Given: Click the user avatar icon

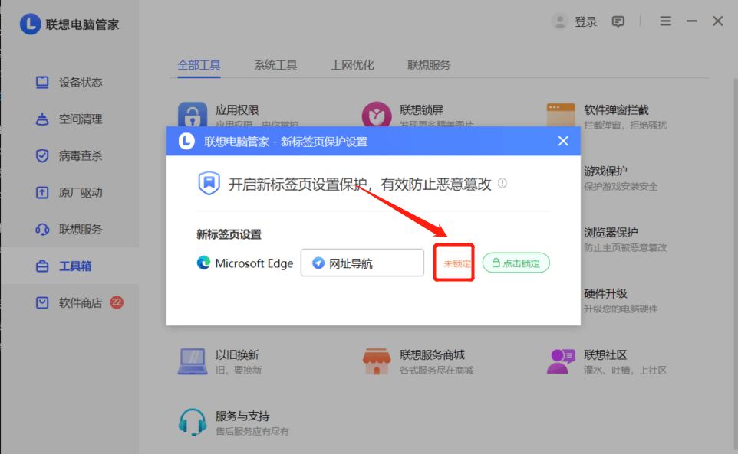Looking at the screenshot, I should coord(560,21).
